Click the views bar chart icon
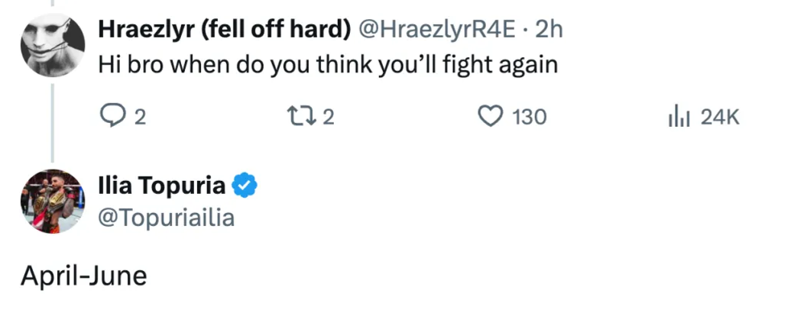 (679, 117)
